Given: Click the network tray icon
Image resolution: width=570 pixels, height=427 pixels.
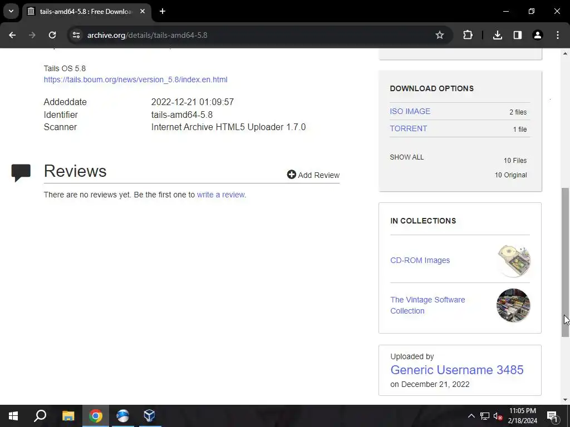Looking at the screenshot, I should [x=485, y=416].
